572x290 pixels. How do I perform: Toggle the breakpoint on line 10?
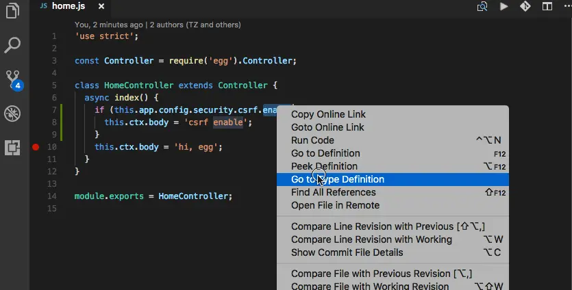tap(36, 147)
